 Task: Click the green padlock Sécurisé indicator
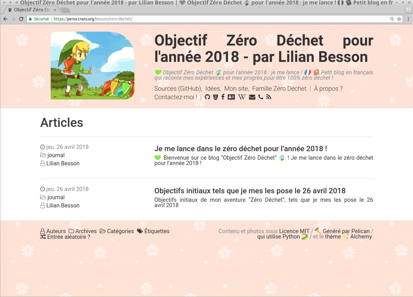pyautogui.click(x=39, y=19)
